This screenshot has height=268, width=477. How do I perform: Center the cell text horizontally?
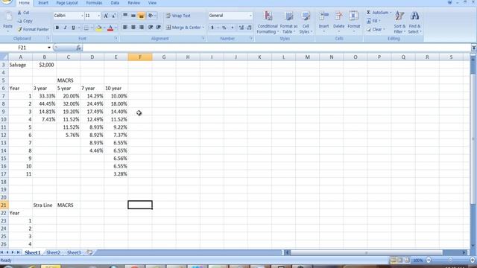point(133,28)
